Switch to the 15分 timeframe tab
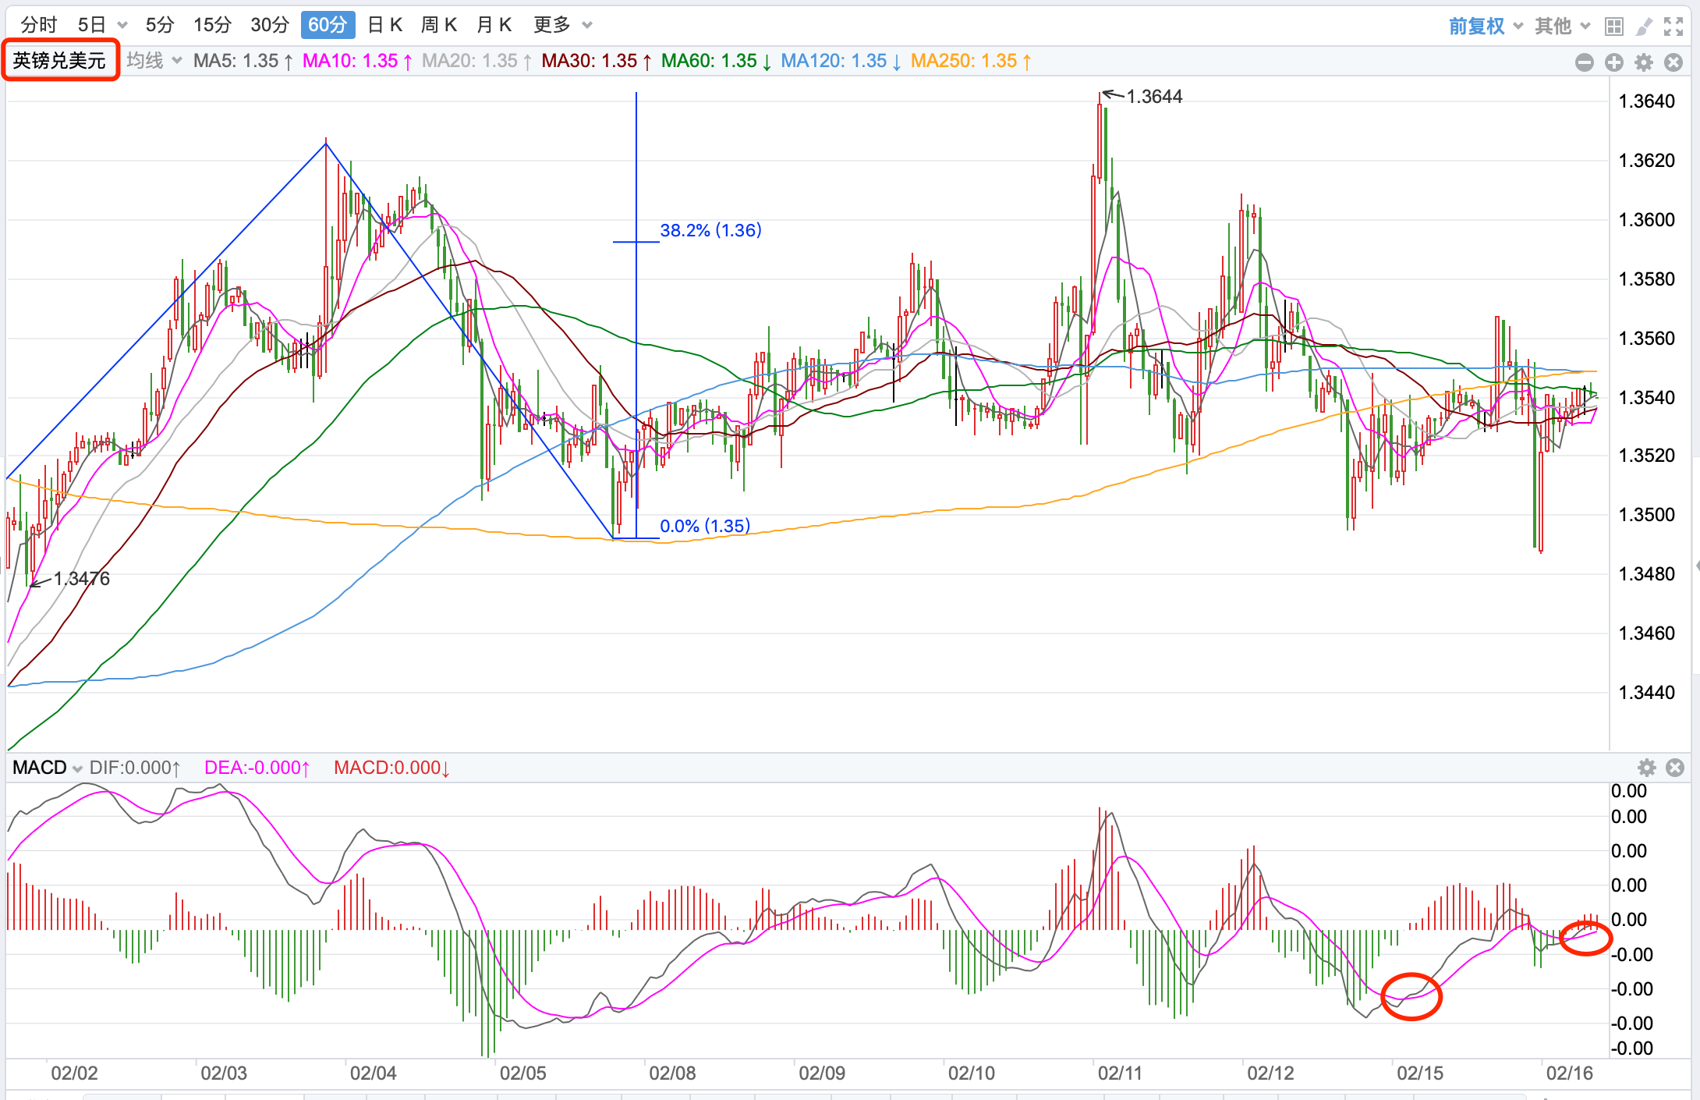 [212, 25]
